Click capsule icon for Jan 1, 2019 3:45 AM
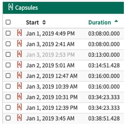 click(x=19, y=117)
